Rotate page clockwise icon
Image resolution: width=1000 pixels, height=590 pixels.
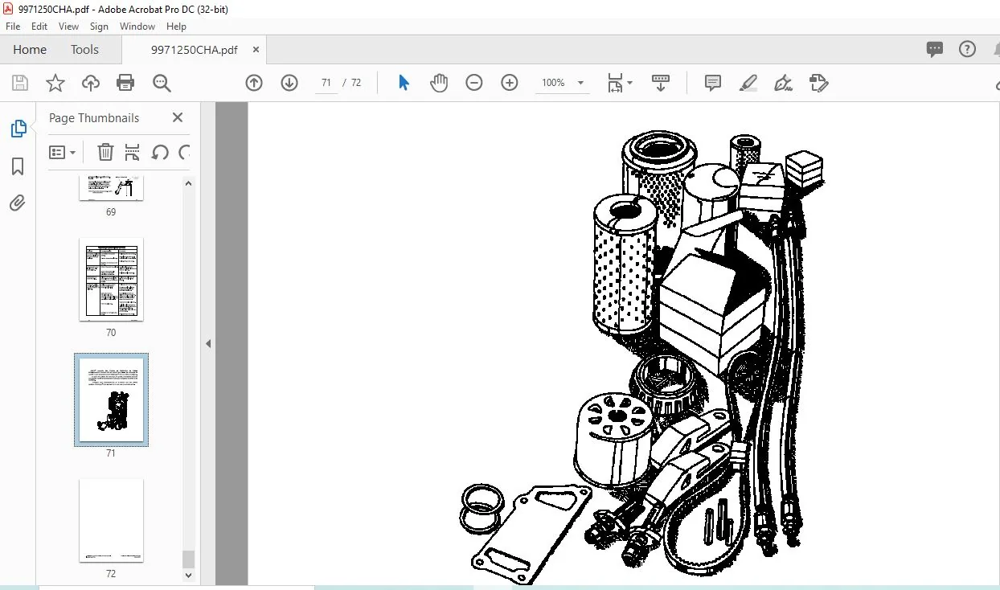click(184, 152)
